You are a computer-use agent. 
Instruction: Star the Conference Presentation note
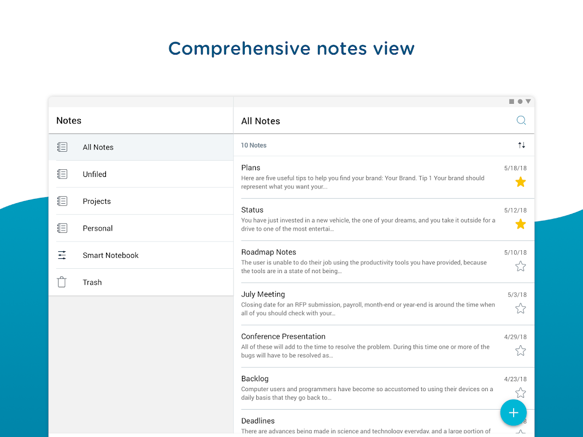(521, 351)
